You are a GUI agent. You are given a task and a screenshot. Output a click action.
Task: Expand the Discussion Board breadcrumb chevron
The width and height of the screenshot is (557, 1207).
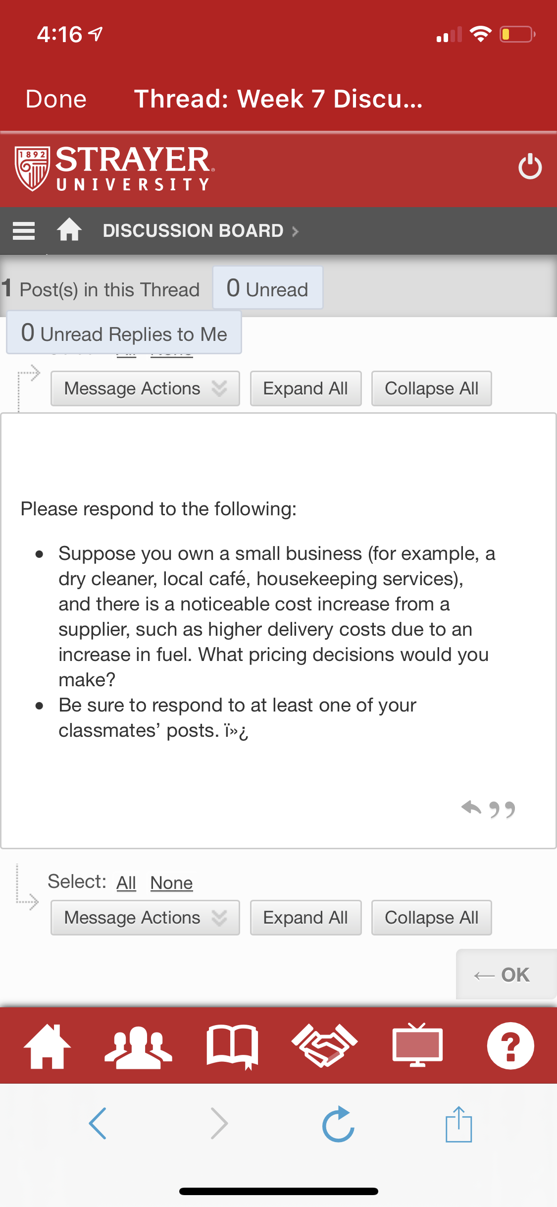296,231
